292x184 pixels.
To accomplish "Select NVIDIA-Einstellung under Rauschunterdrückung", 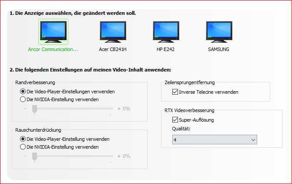I will [x=23, y=147].
